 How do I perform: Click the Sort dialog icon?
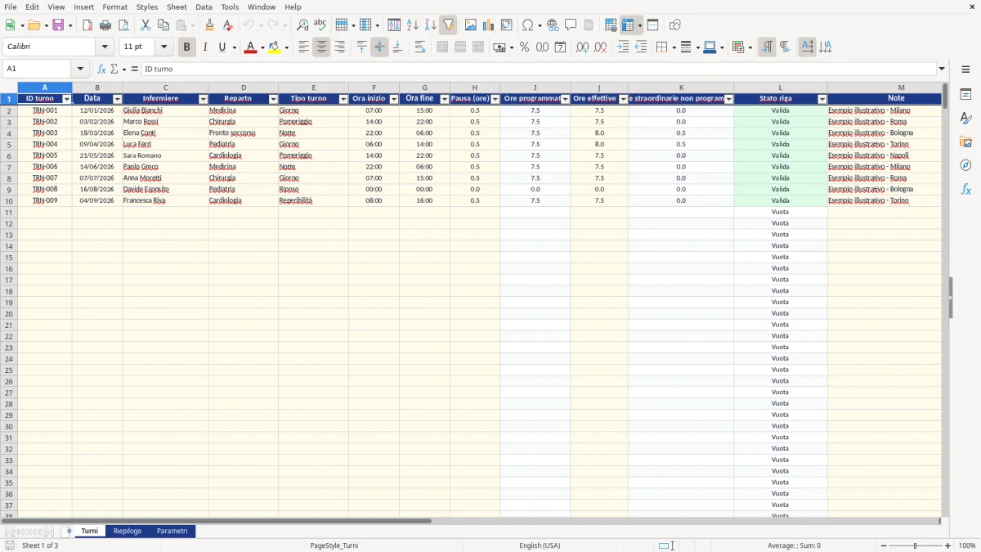tap(394, 25)
